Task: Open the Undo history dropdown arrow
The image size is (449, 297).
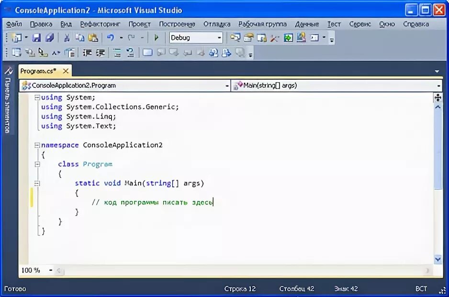Action: pyautogui.click(x=122, y=37)
